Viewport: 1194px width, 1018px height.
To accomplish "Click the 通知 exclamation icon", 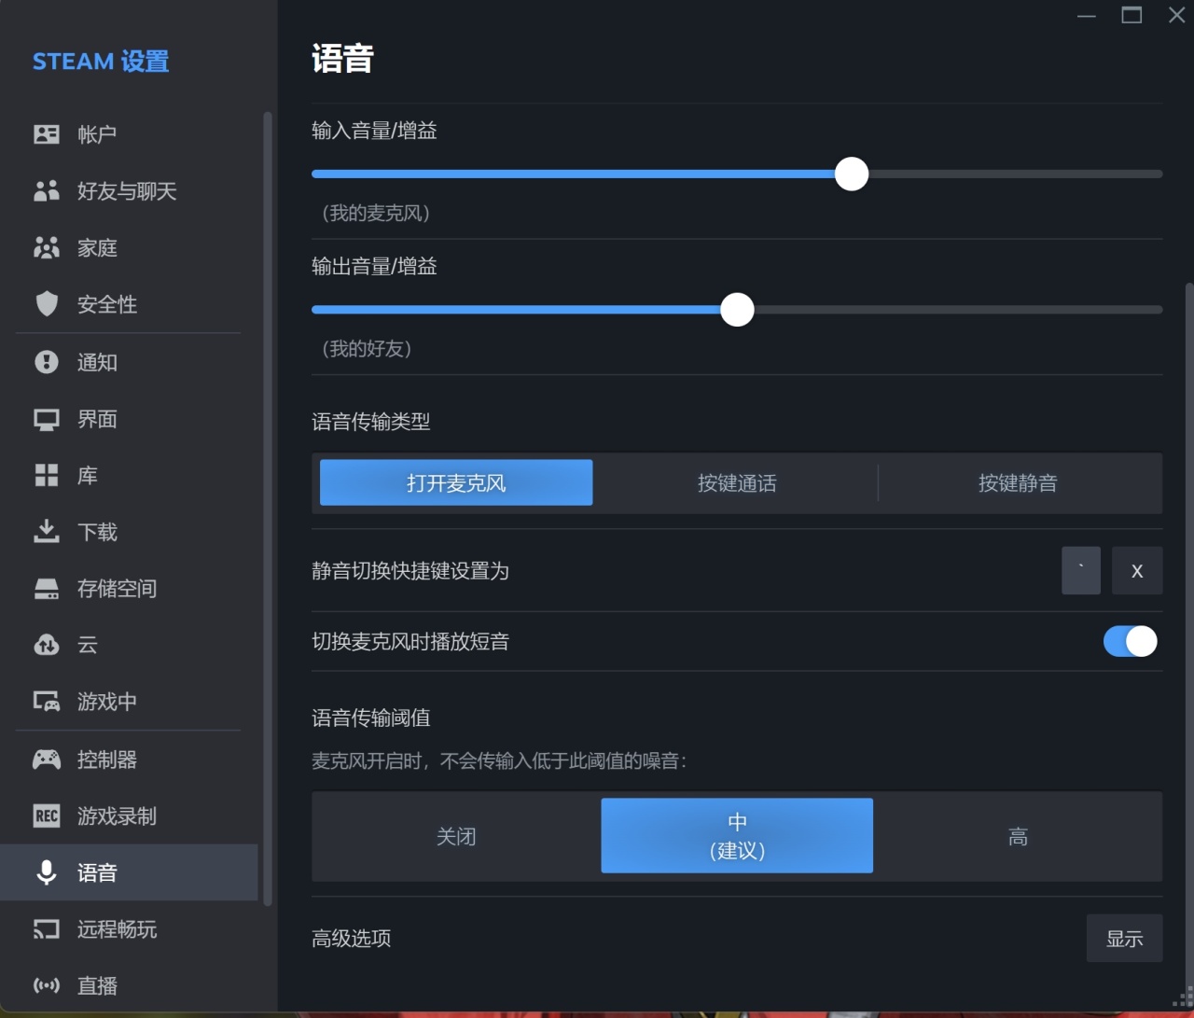I will 47,362.
